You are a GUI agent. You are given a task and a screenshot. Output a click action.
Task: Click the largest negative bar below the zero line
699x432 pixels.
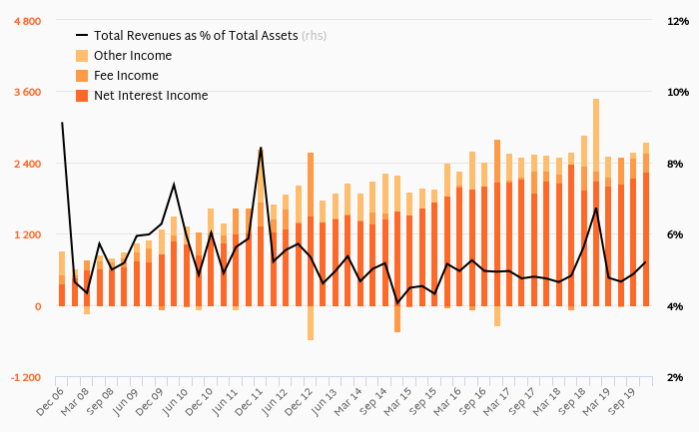[311, 323]
